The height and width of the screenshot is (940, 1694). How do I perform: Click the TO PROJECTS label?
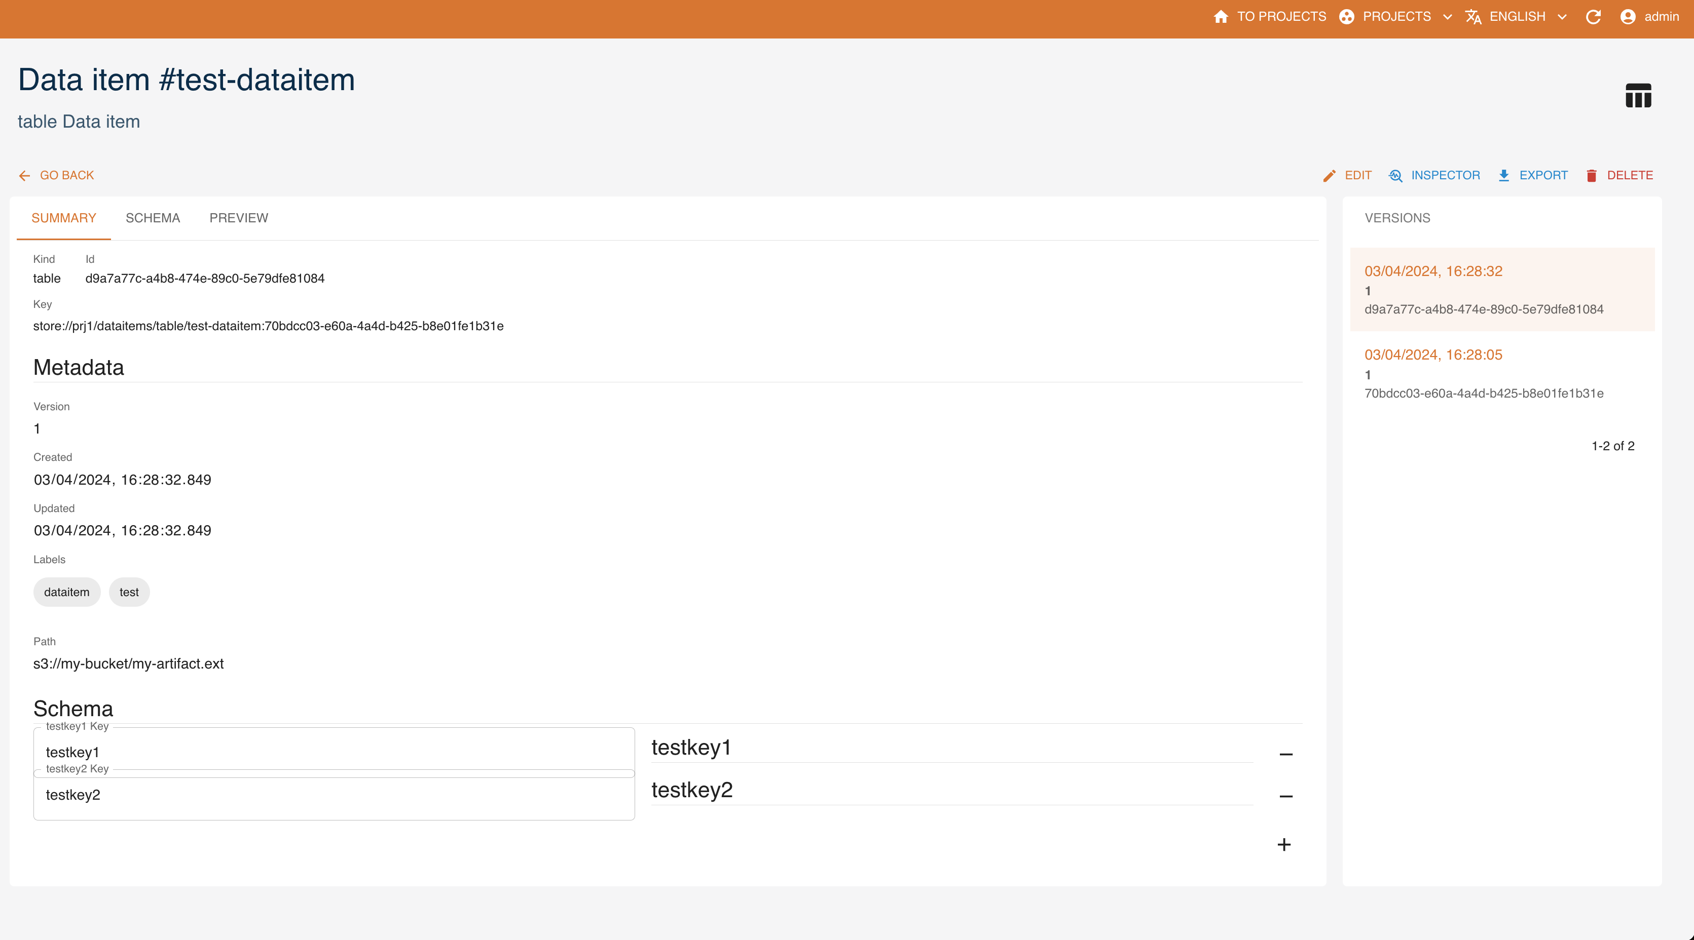click(x=1281, y=16)
